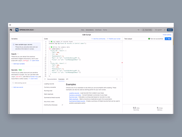Click Add new secret
The image size is (182, 137).
point(17,87)
